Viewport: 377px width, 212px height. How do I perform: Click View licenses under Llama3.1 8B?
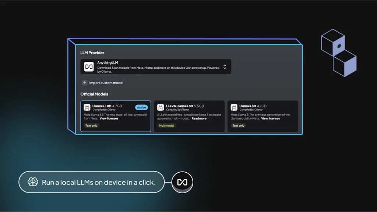109,118
